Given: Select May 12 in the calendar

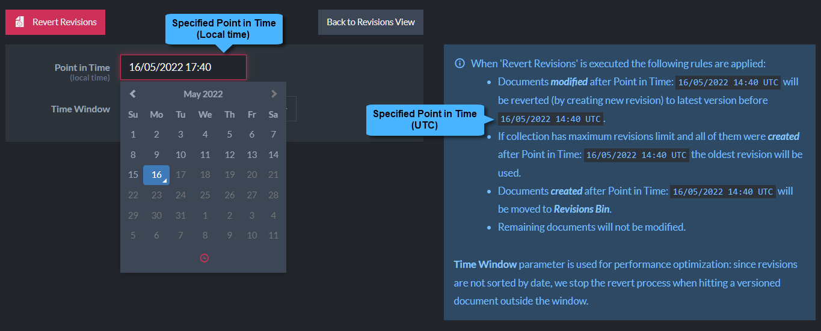Looking at the screenshot, I should click(230, 154).
